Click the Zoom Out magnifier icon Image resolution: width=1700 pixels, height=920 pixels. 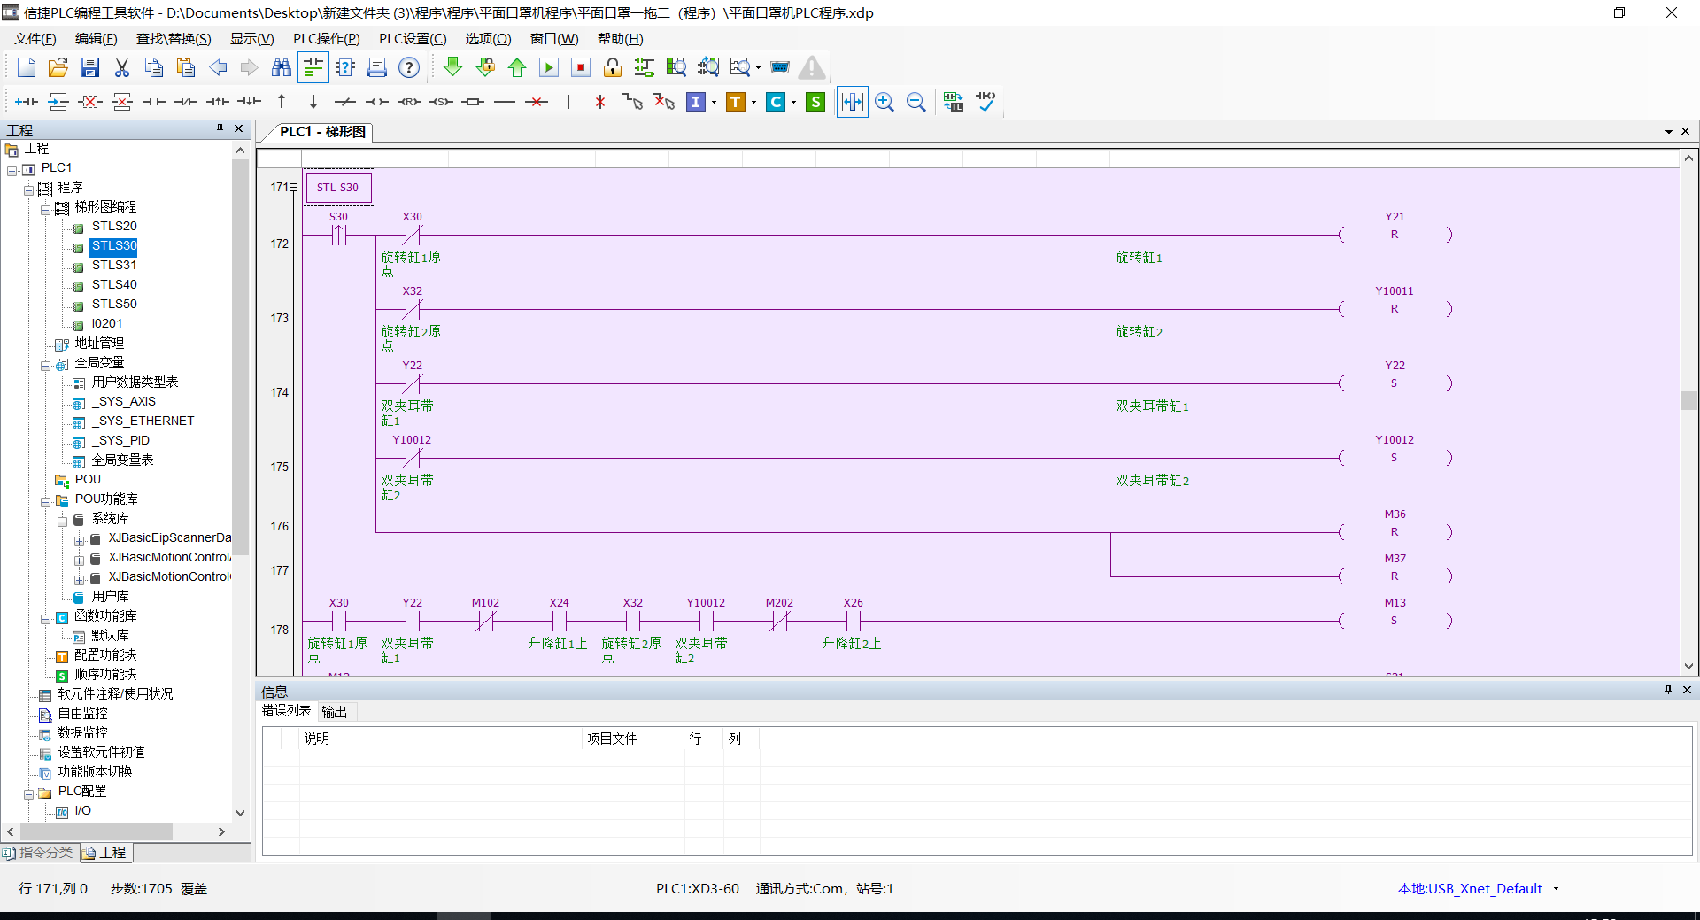(x=916, y=102)
